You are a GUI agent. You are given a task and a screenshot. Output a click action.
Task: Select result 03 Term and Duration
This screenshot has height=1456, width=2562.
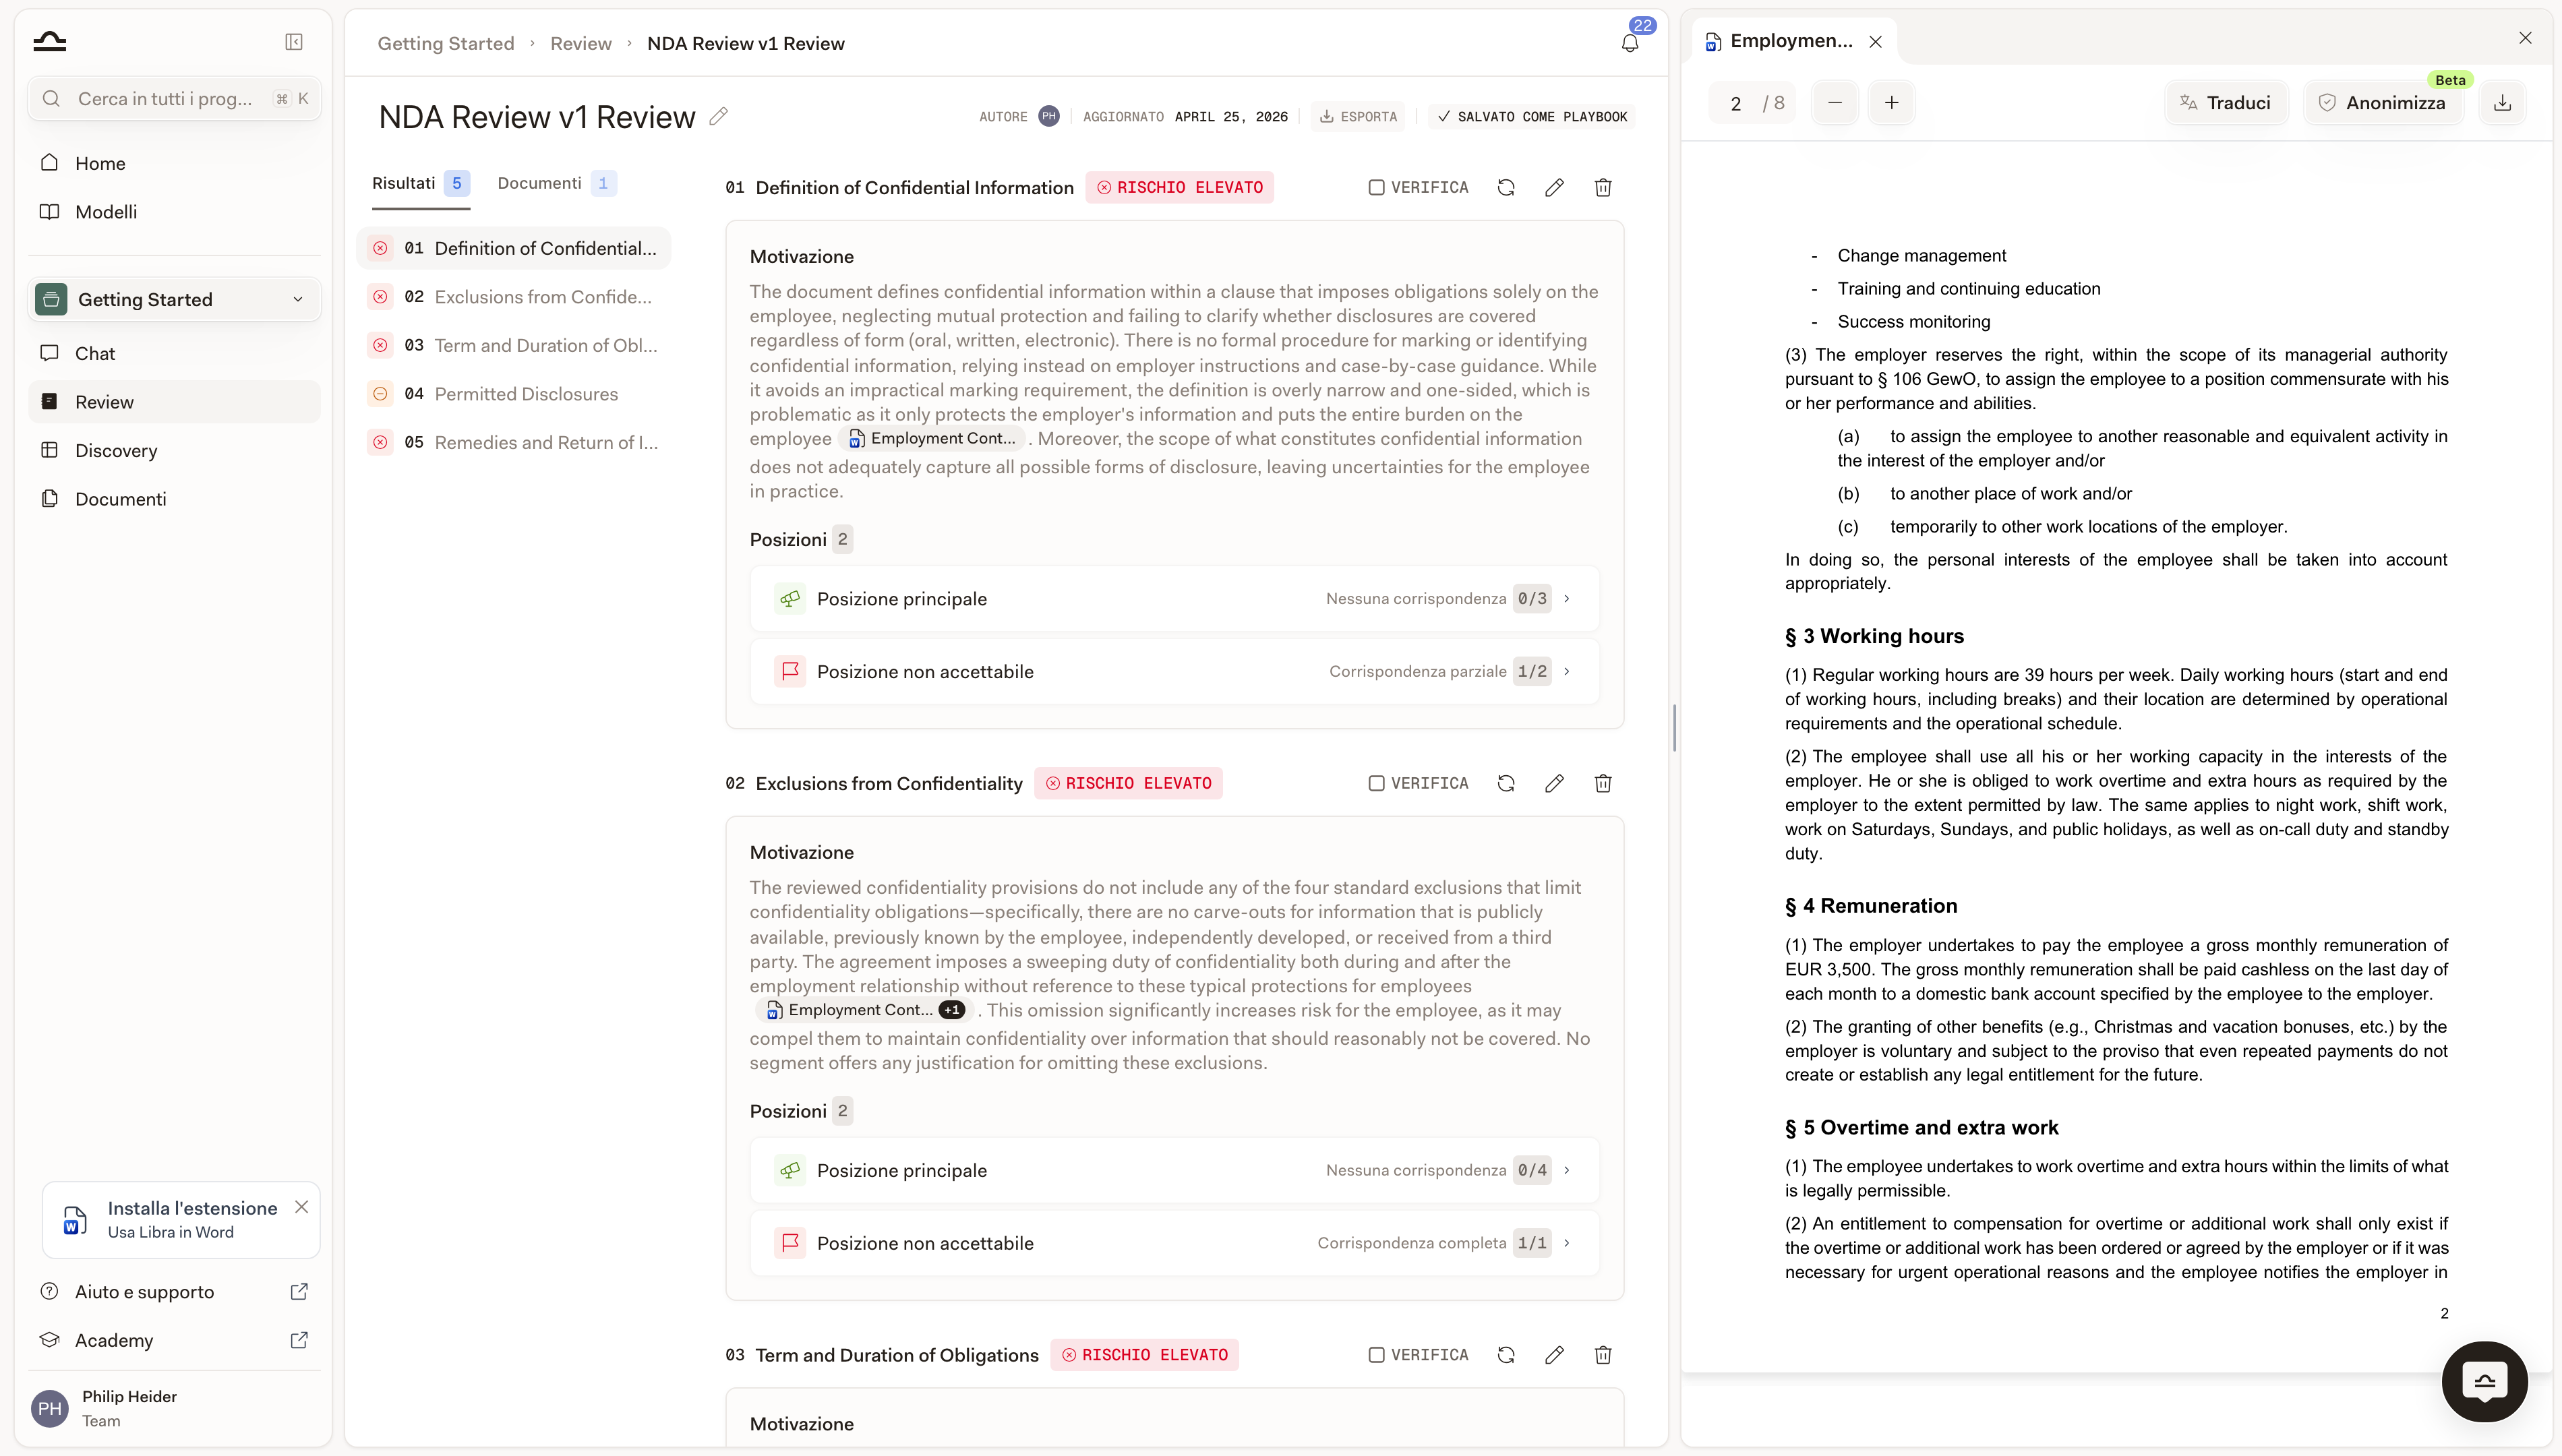514,346
